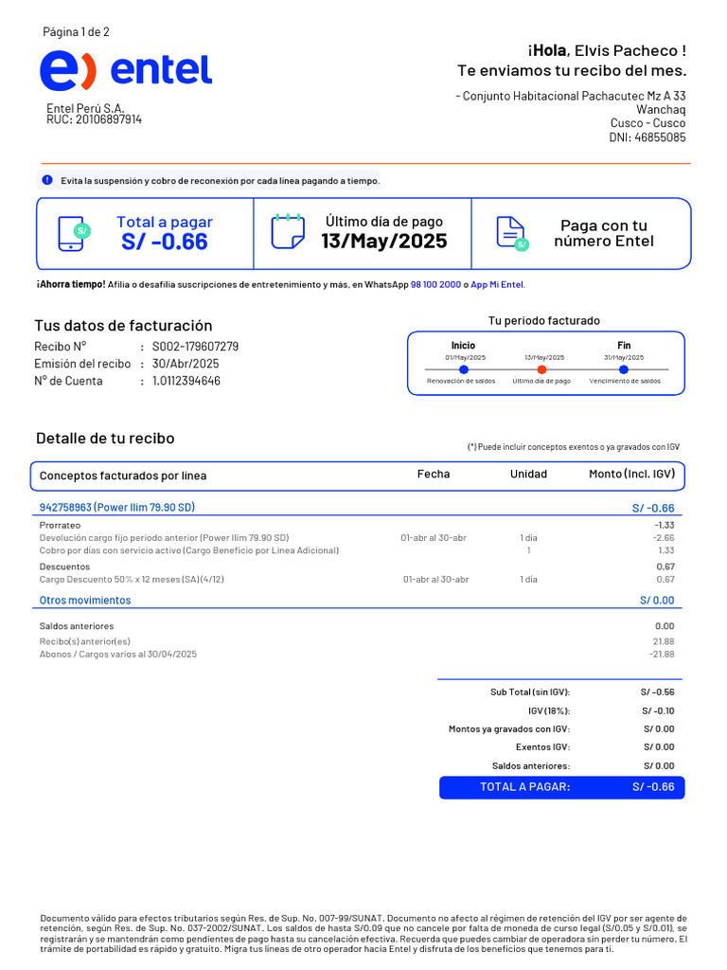Click the document icon next to Paga con tu número Entel
The height and width of the screenshot is (970, 727).
(x=512, y=234)
